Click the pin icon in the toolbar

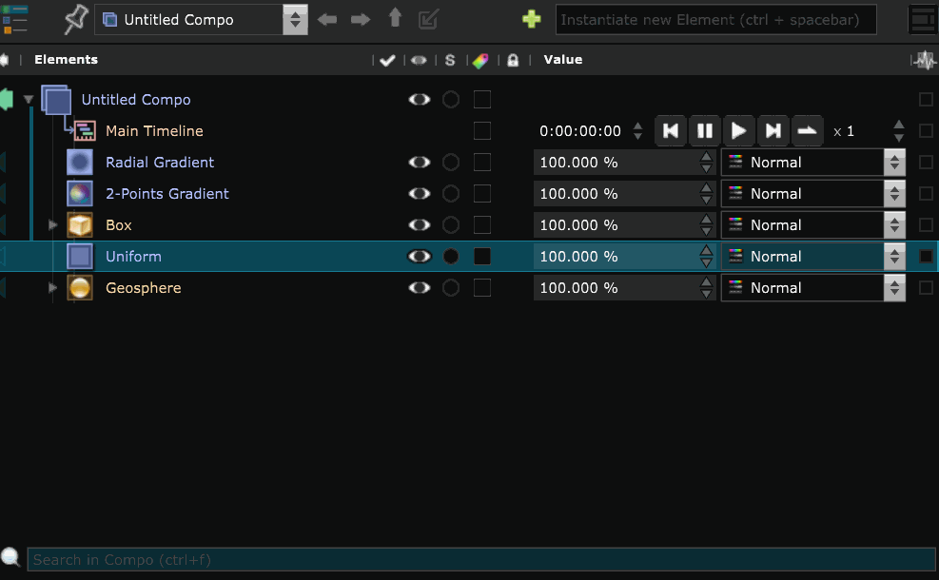(x=76, y=19)
